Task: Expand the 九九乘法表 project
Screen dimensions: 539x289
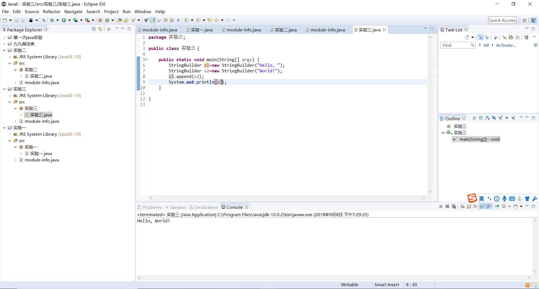Action: [x=4, y=44]
